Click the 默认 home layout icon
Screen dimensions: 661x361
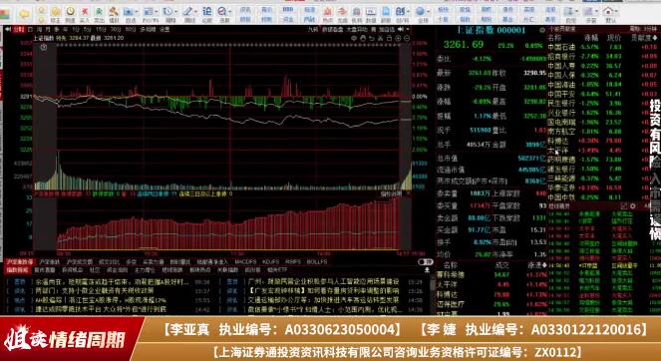point(608,14)
